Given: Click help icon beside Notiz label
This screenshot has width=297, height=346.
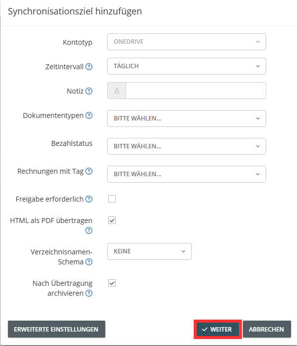Looking at the screenshot, I should click(89, 91).
